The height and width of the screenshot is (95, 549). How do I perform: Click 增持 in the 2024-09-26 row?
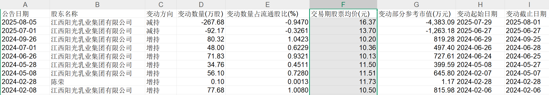153,39
